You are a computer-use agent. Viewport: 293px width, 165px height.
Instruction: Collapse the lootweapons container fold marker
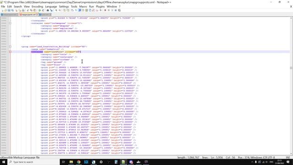(x=10, y=23)
